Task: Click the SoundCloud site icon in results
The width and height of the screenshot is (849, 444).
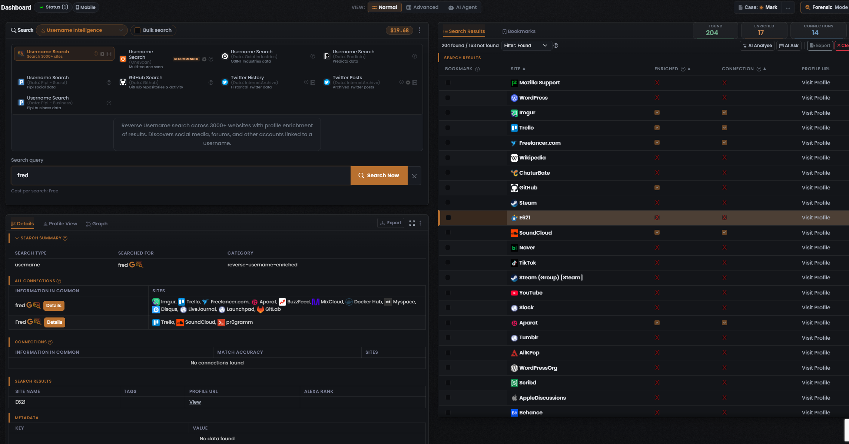Action: tap(514, 233)
